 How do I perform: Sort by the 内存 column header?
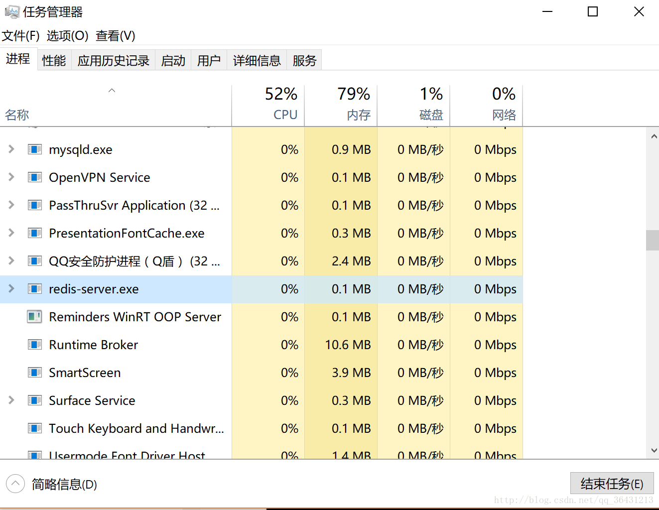click(x=341, y=106)
